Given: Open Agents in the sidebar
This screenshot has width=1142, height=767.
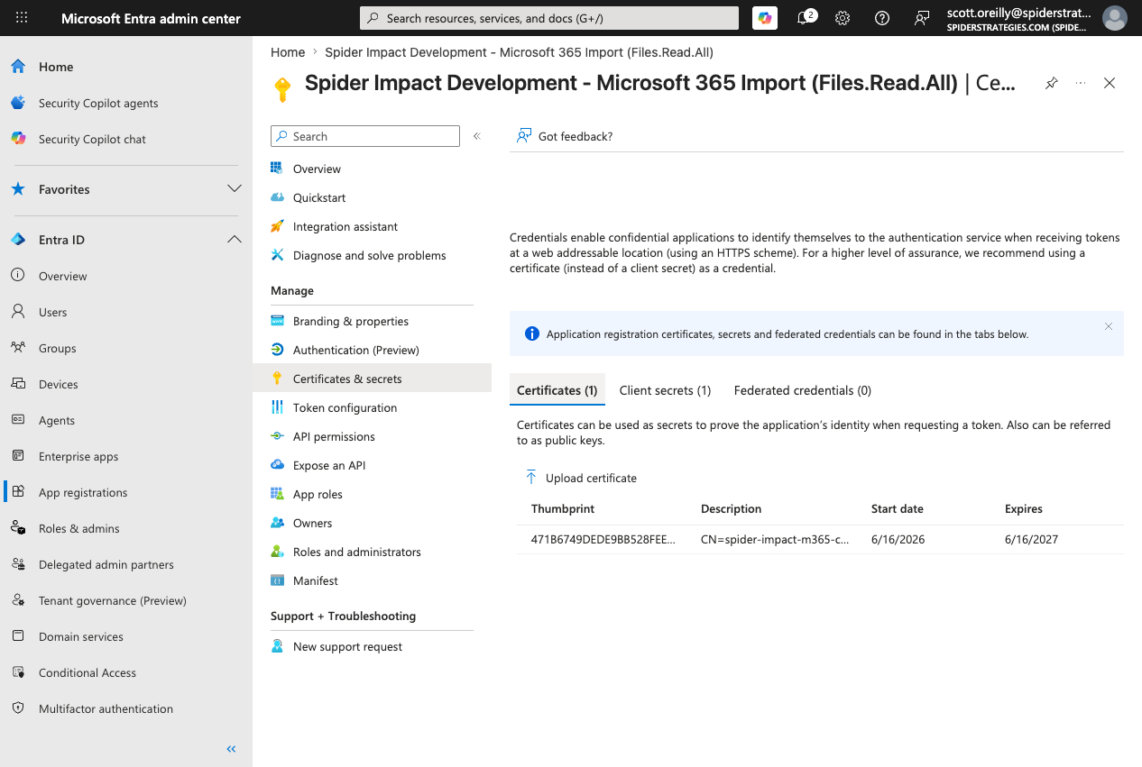Looking at the screenshot, I should pos(57,420).
